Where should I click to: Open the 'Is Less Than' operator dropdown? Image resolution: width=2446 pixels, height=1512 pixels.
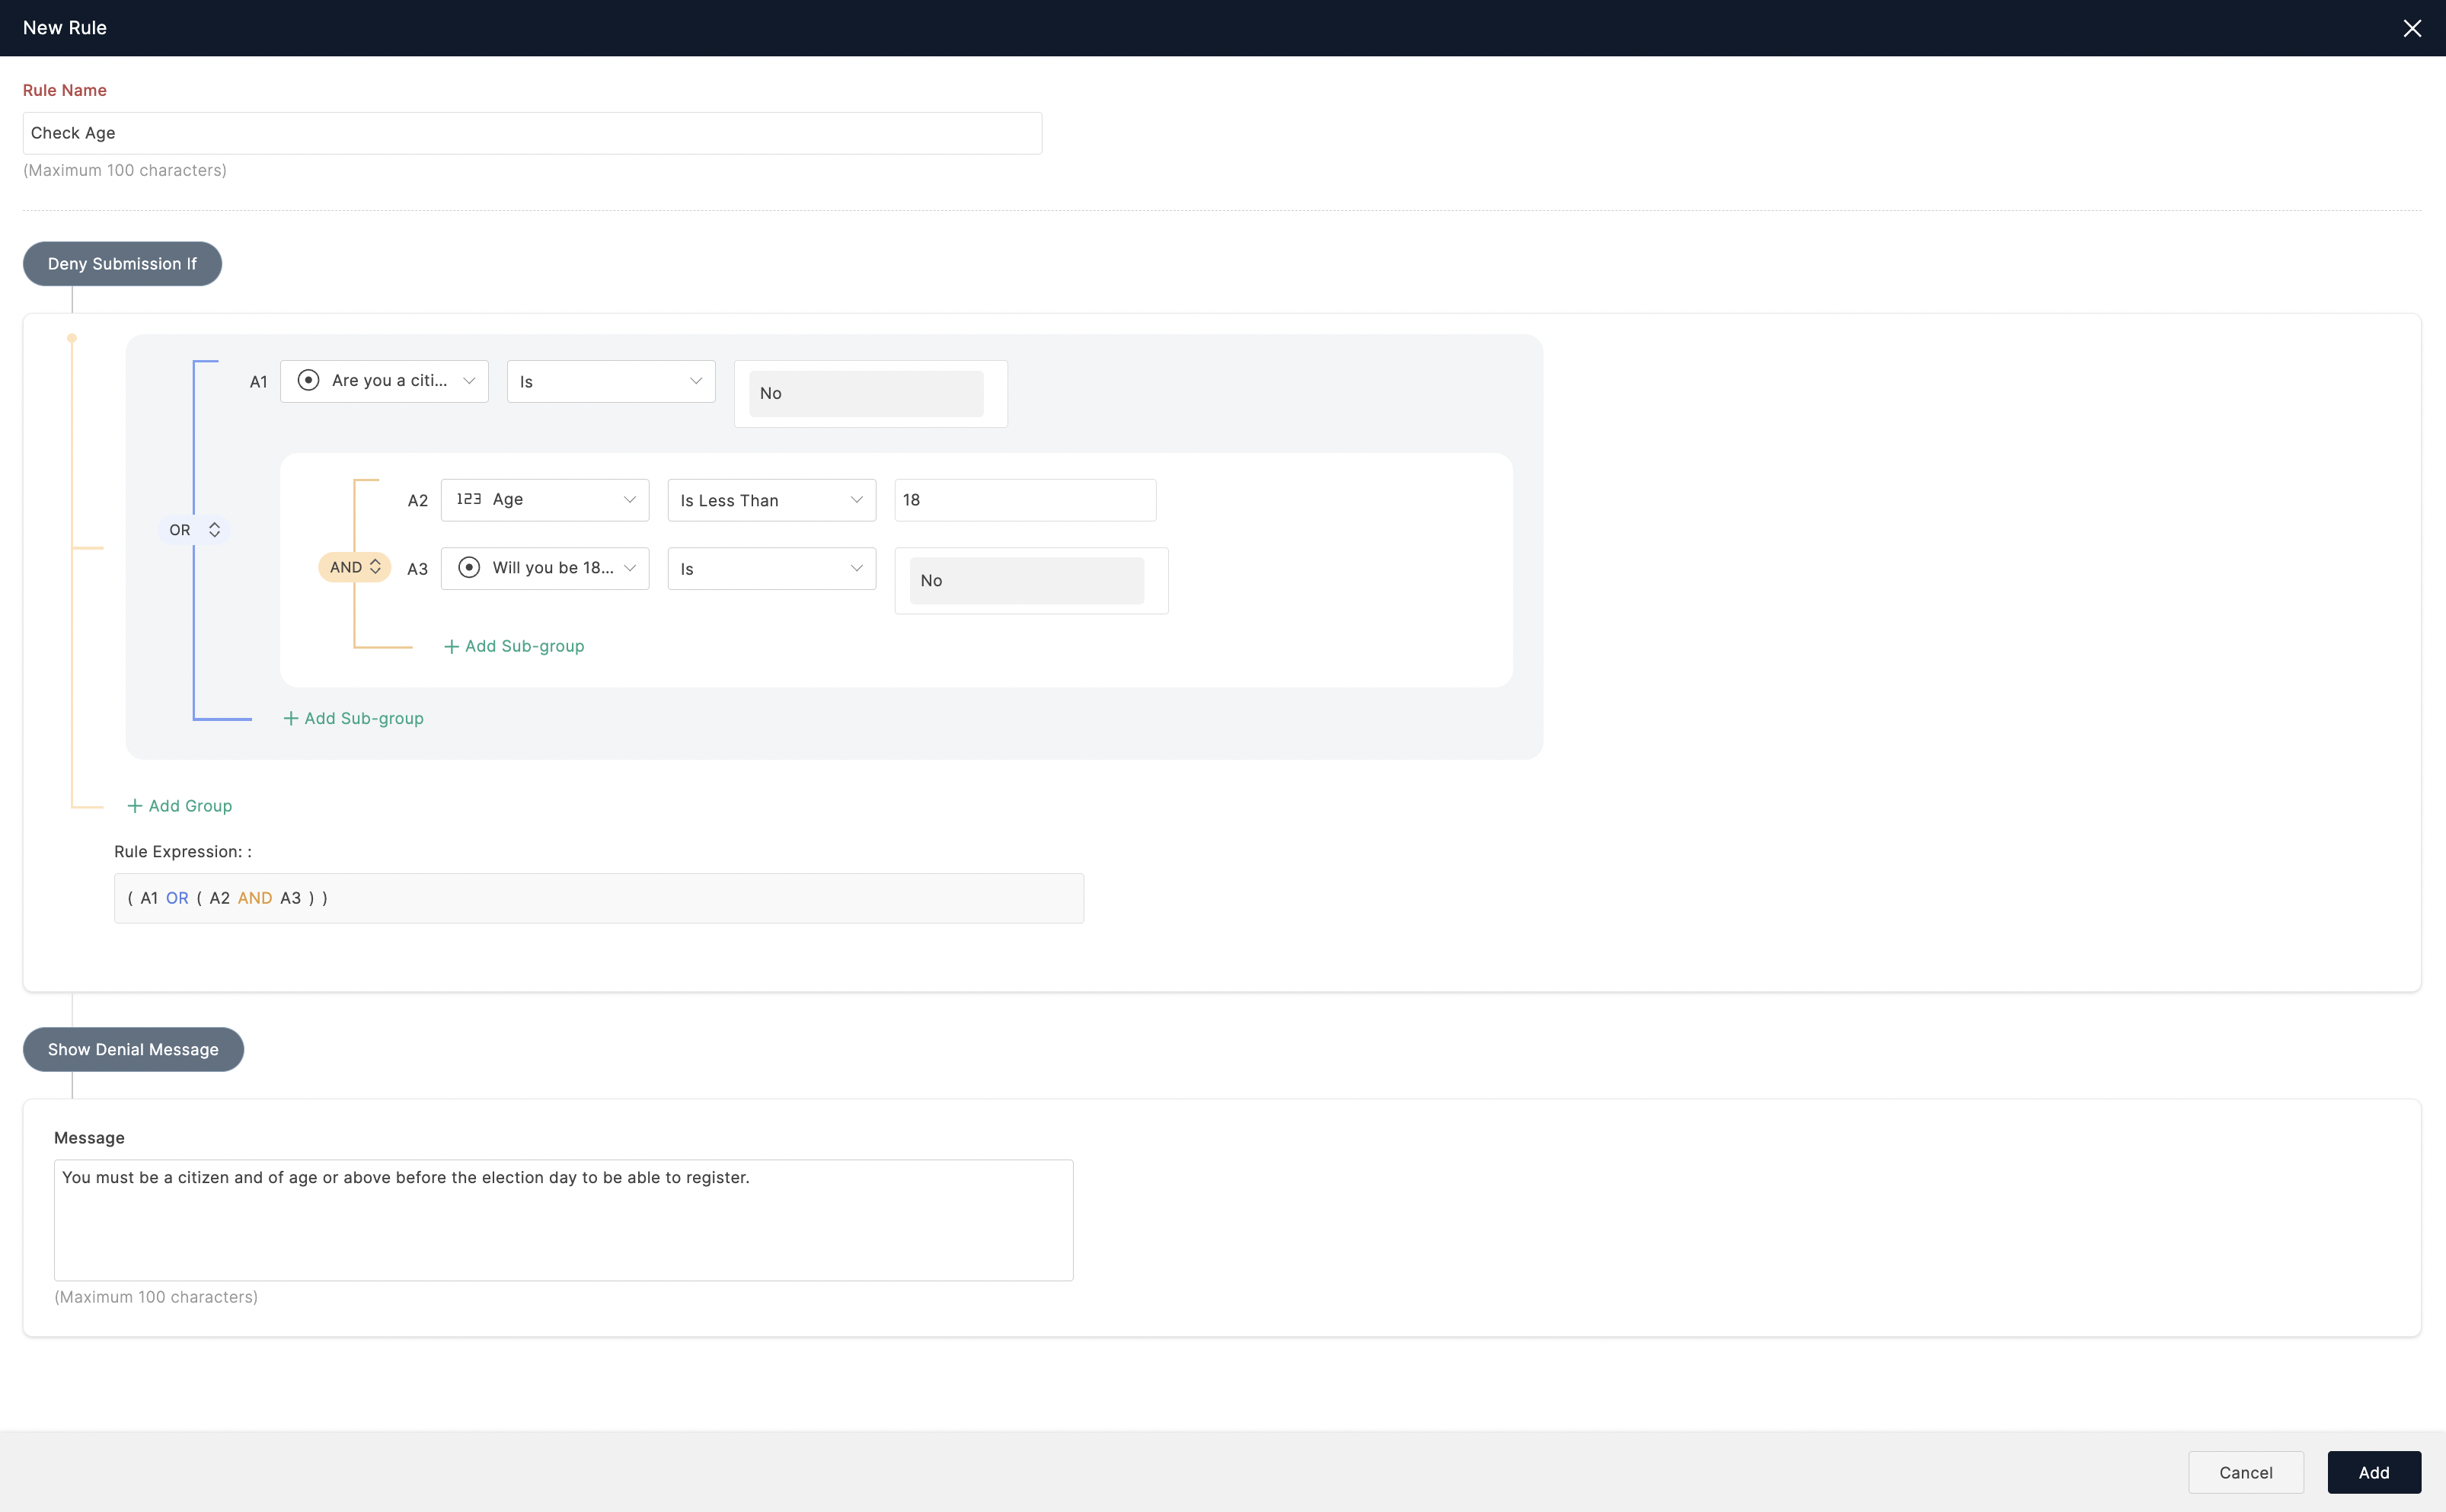771,500
